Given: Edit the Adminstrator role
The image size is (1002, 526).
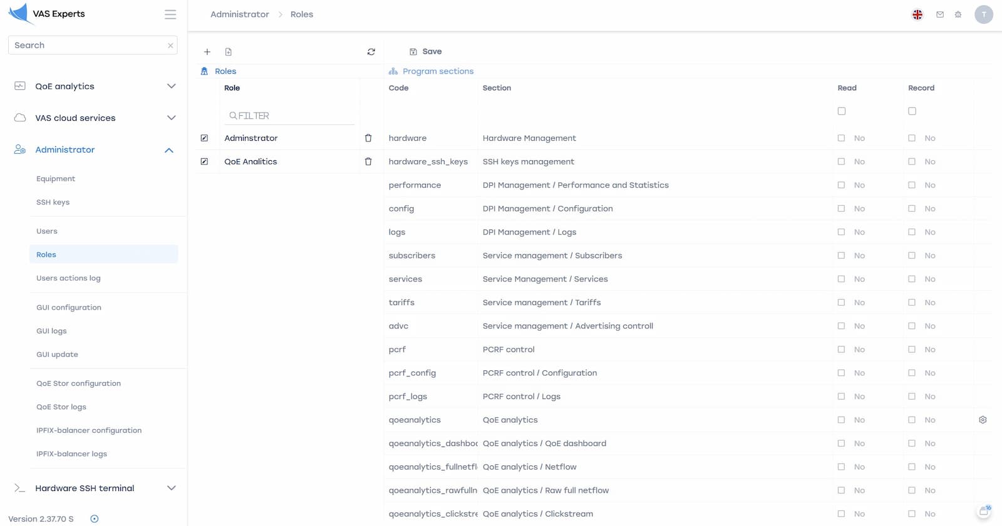Looking at the screenshot, I should 204,138.
